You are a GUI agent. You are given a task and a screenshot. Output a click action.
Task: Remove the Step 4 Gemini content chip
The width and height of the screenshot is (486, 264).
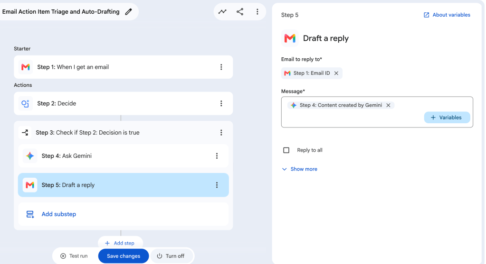(x=388, y=105)
